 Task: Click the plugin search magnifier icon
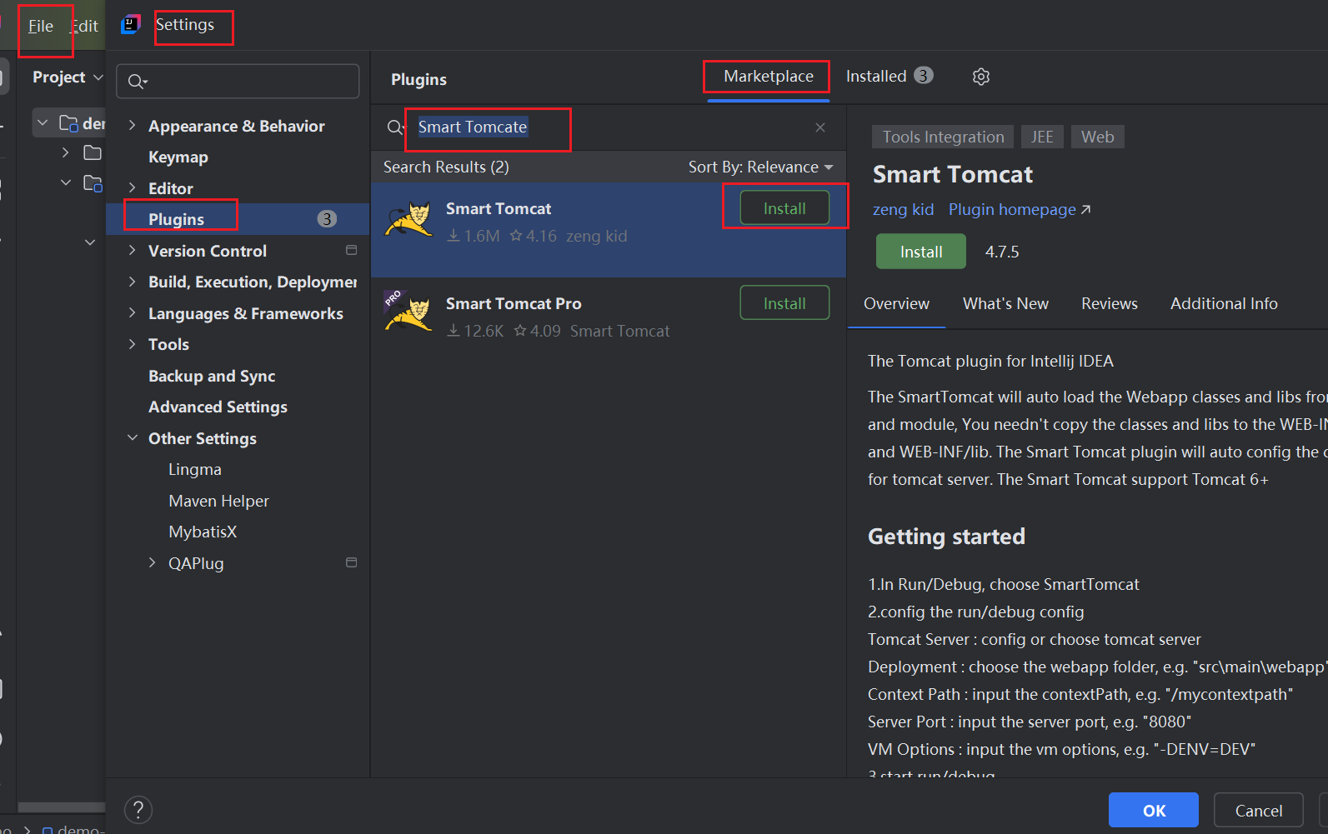point(395,127)
